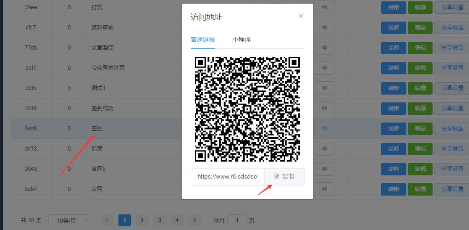Click 装修 for the 签到 row

393,129
